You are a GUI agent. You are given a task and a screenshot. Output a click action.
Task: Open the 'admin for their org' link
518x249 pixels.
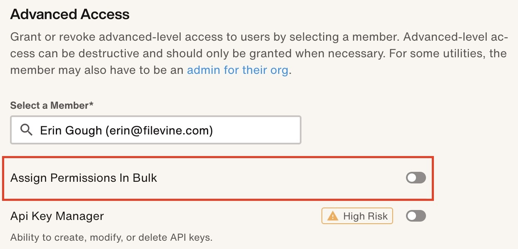click(237, 70)
